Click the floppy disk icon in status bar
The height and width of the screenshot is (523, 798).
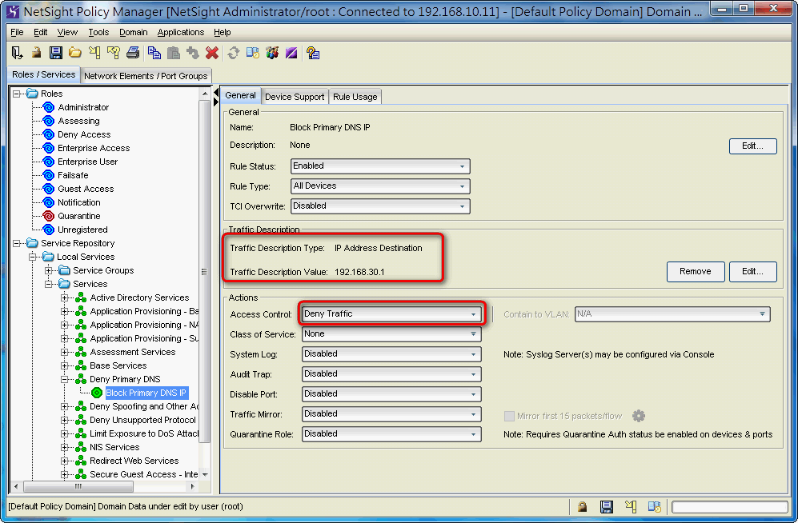coord(606,506)
